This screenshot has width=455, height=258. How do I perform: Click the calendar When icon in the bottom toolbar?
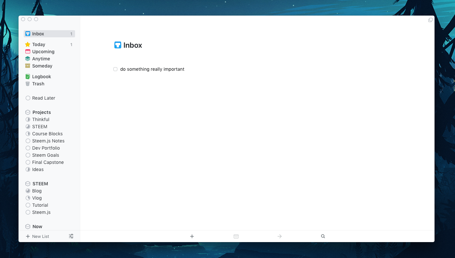tap(236, 236)
